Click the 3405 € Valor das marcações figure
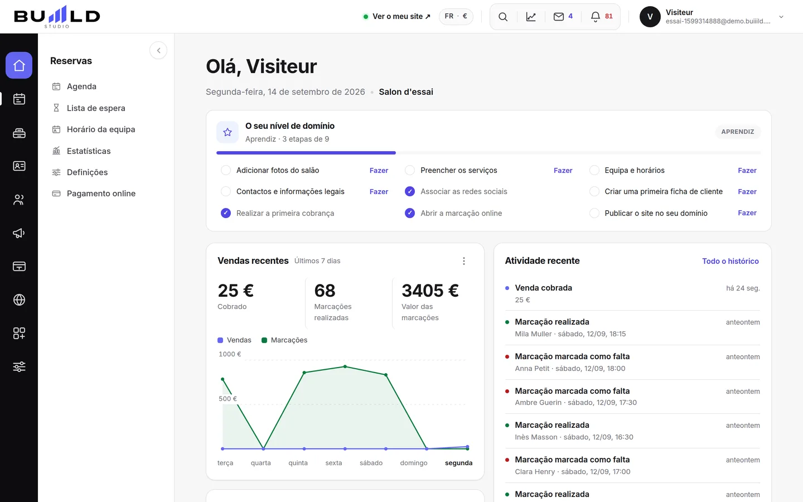This screenshot has width=803, height=502. click(x=430, y=291)
